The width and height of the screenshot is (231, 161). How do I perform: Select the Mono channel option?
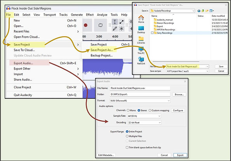pyautogui.click(x=128, y=110)
